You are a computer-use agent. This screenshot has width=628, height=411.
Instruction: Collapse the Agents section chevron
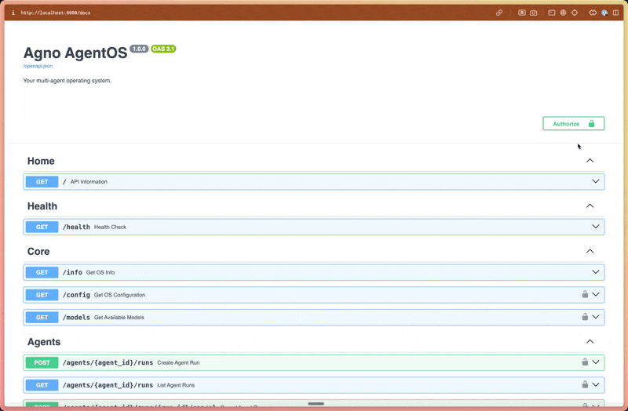590,342
